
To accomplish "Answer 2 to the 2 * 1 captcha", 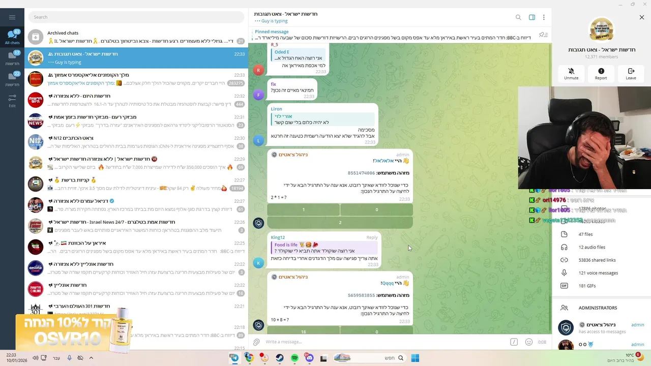I will [340, 222].
